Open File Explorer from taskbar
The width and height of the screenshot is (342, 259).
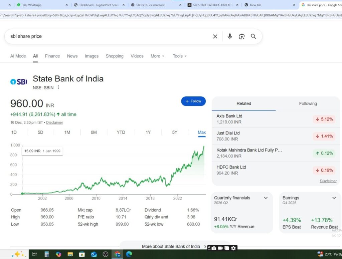70,254
